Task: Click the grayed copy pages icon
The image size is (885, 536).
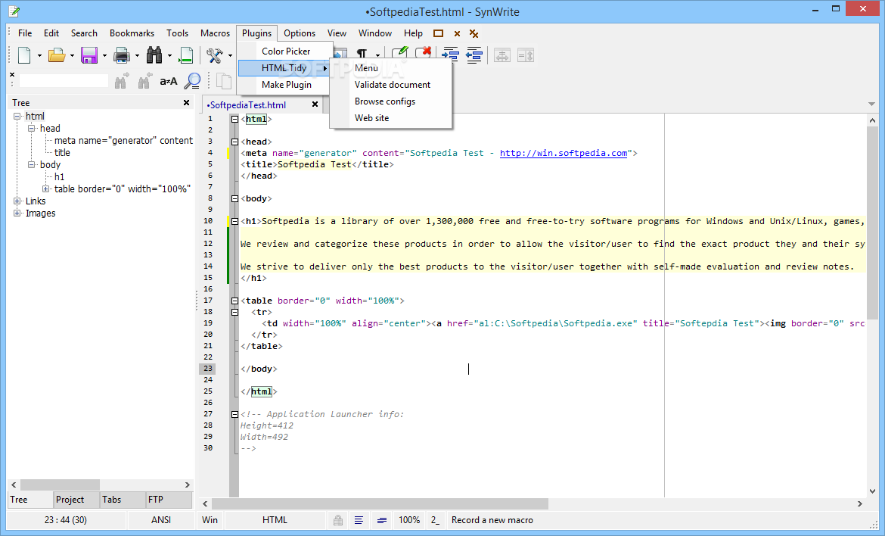Action: (x=224, y=81)
